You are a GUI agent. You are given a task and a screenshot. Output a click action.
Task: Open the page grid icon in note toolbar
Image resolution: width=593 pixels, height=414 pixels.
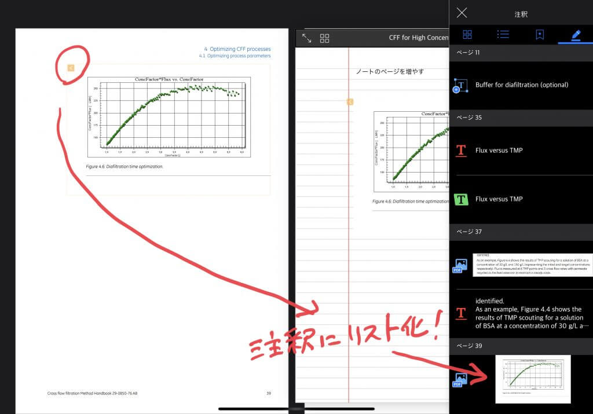[x=324, y=38]
